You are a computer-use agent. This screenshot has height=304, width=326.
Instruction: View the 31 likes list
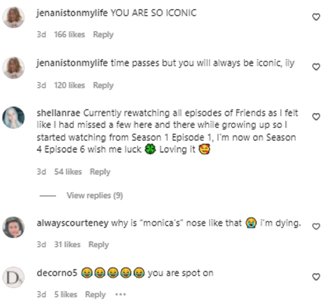point(67,244)
